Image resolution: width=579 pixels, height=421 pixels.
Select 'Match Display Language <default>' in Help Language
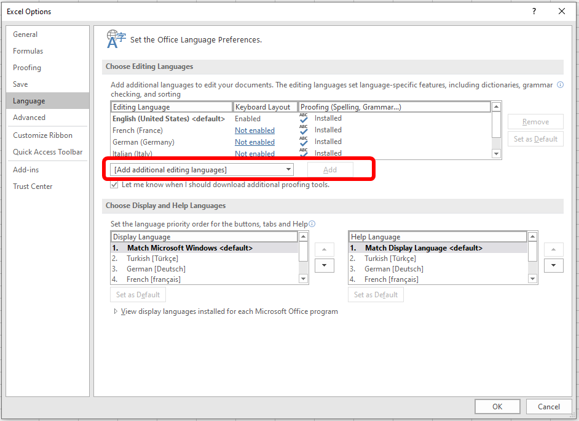[438, 248]
